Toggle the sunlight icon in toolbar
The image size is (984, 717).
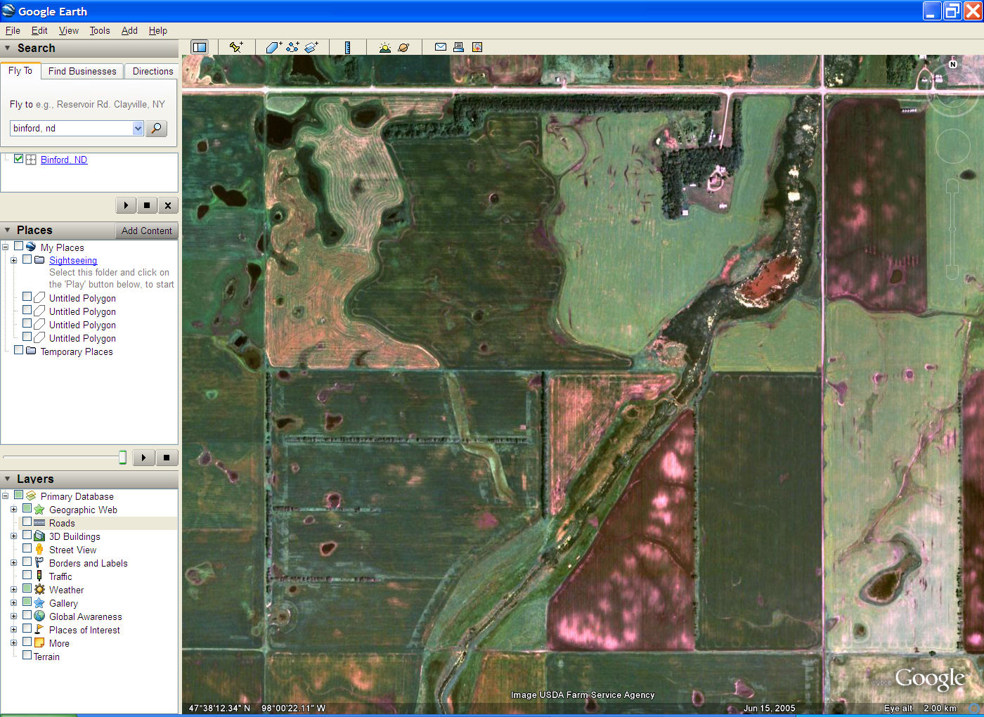pos(384,47)
